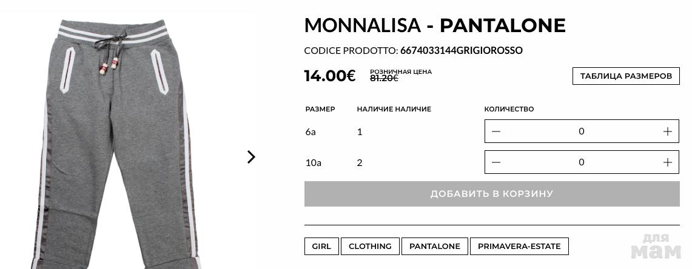Click the product code 6674033144GRIGIOROSSO
This screenshot has height=269, width=692.
pyautogui.click(x=461, y=51)
